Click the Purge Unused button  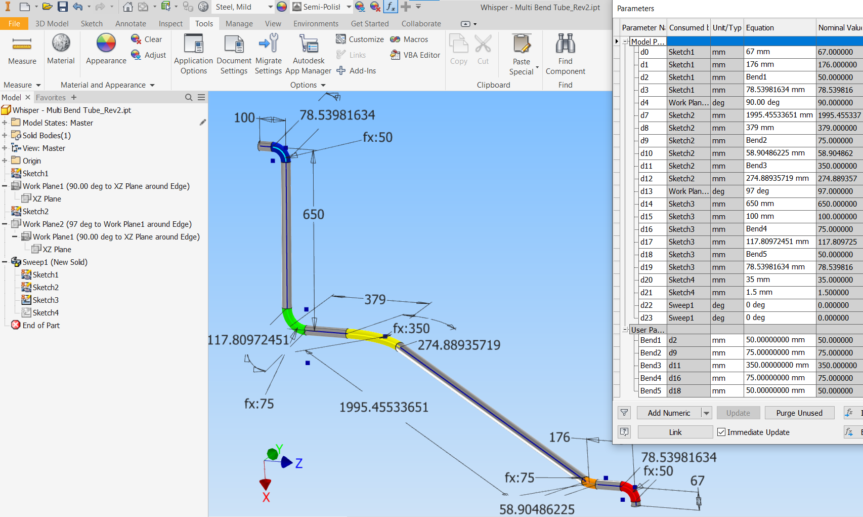coord(799,413)
